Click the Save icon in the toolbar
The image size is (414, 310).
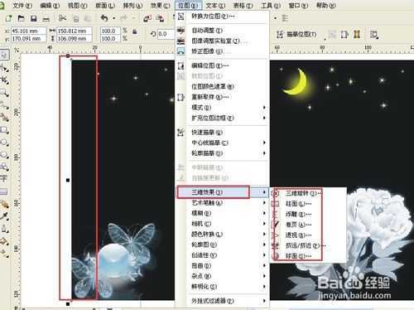point(34,18)
